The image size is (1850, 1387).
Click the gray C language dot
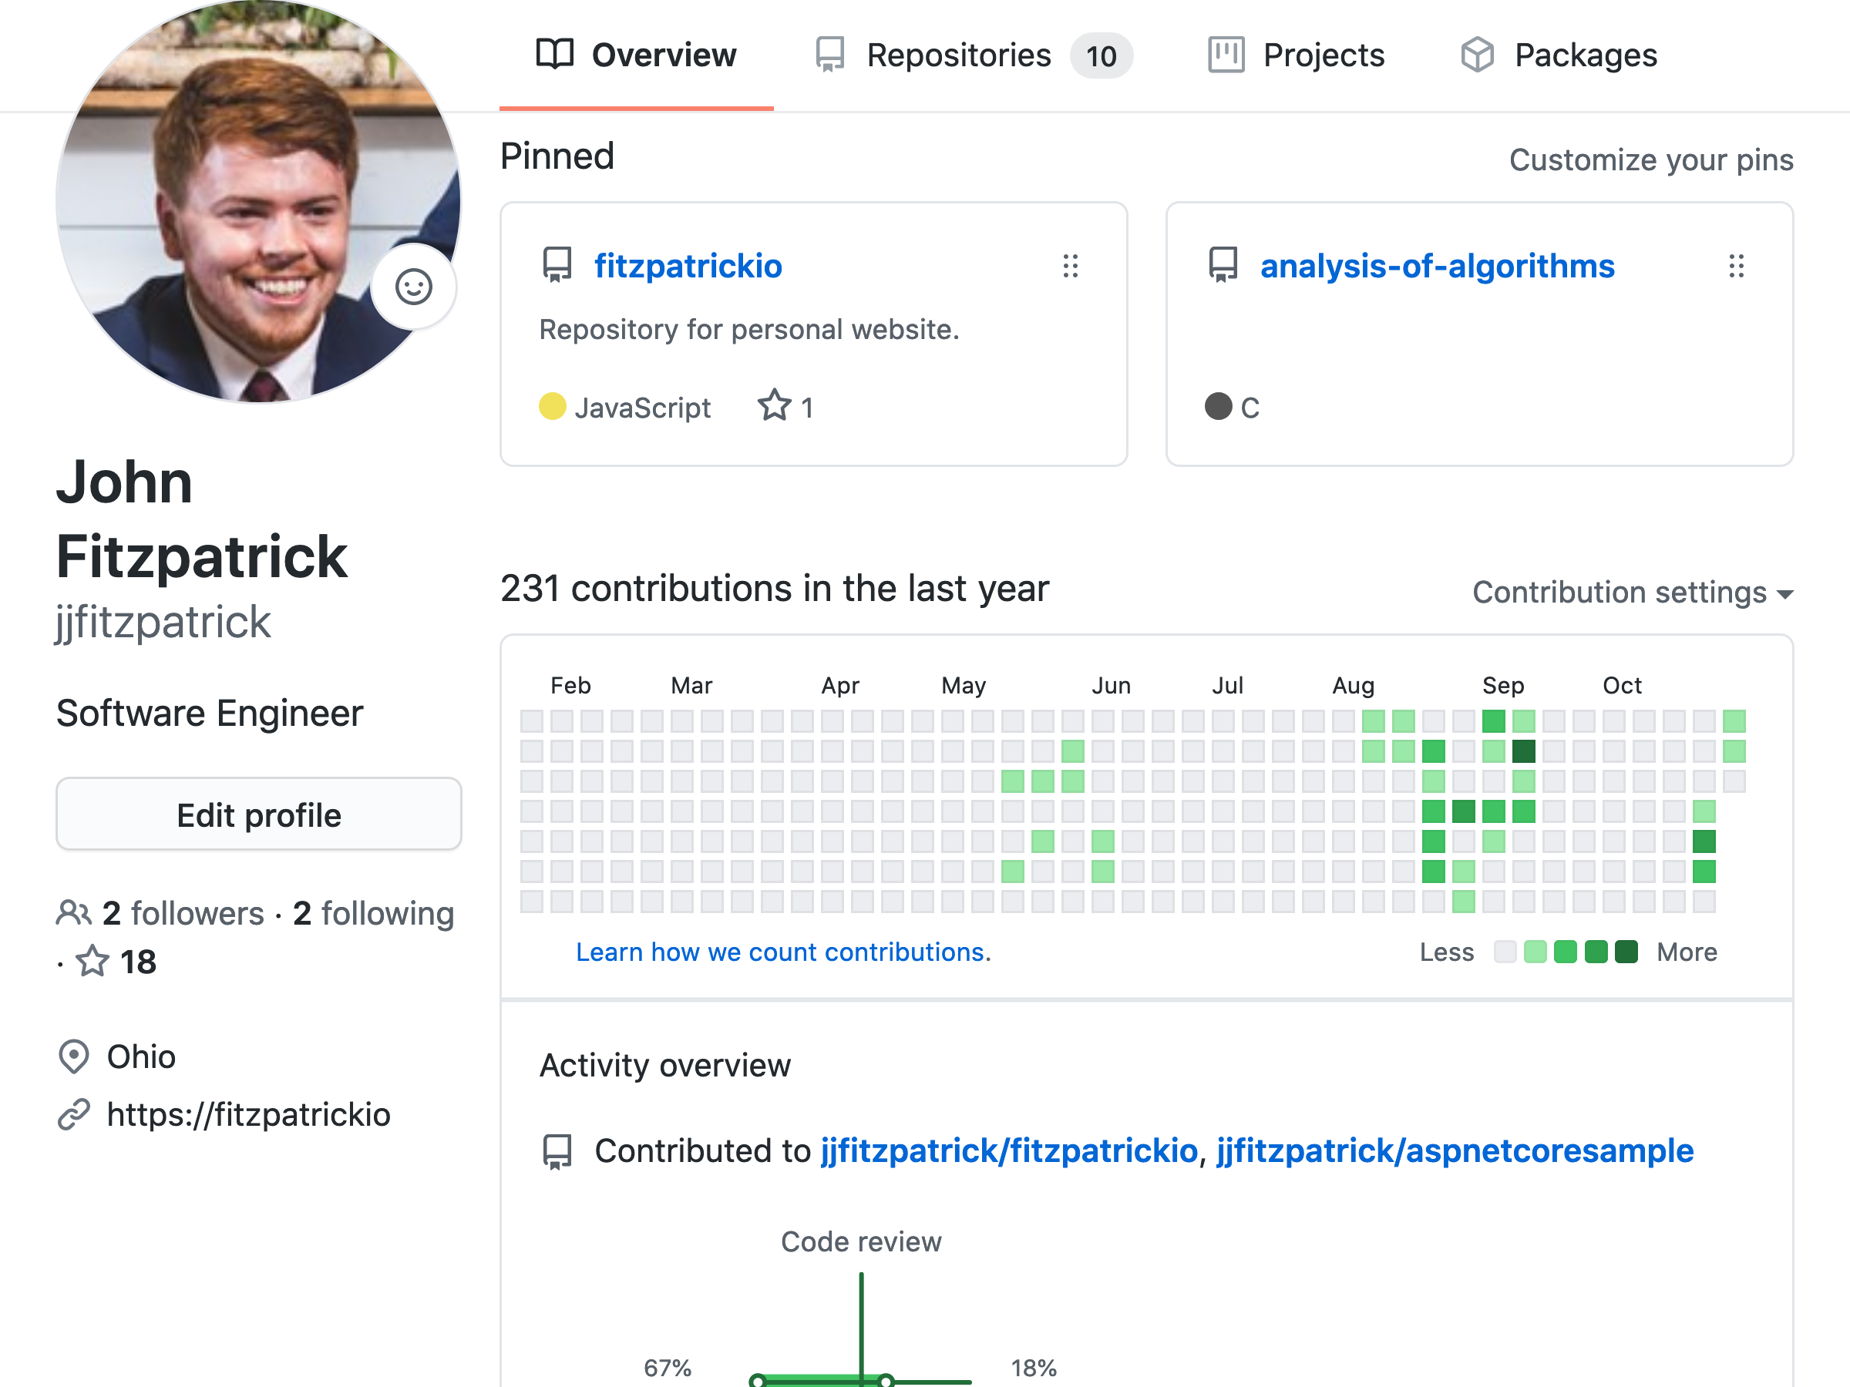(x=1218, y=406)
